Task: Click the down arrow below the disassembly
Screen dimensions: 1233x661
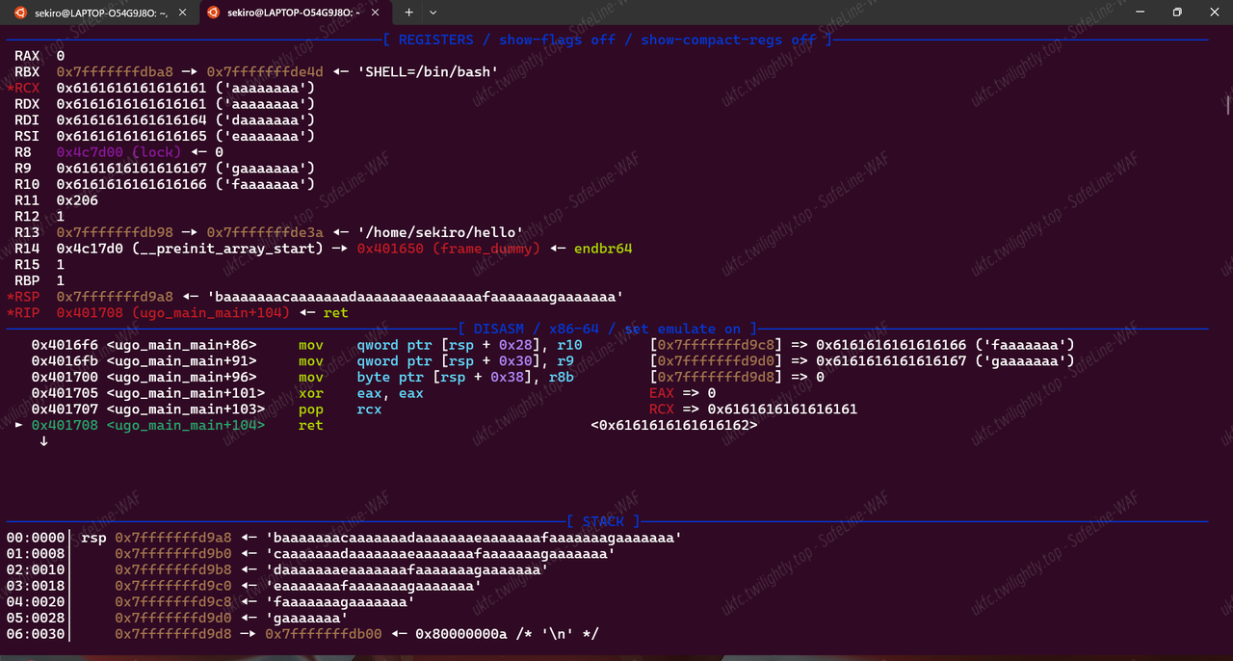Action: pos(43,441)
